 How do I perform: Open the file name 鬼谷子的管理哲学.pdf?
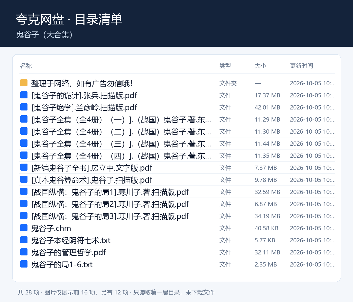point(69,252)
